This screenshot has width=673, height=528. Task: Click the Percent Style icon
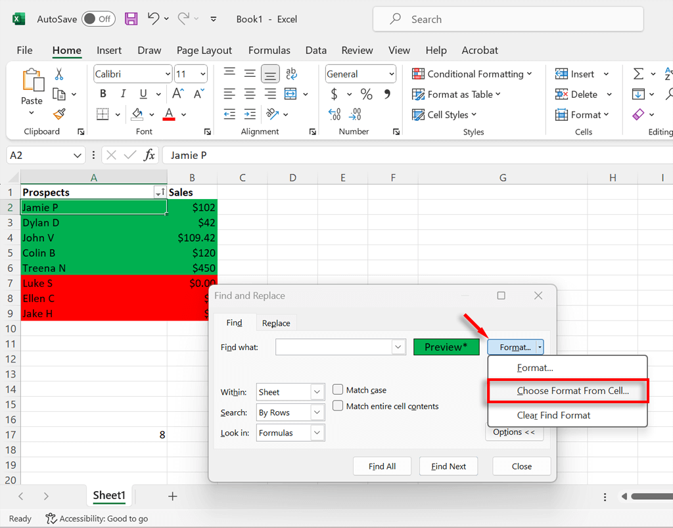click(x=366, y=94)
